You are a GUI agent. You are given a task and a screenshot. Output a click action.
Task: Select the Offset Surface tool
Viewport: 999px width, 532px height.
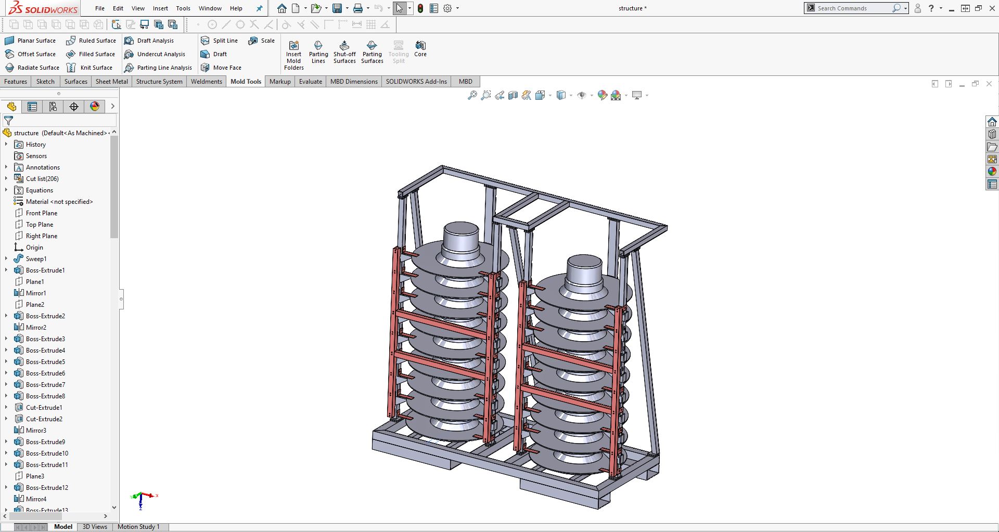click(30, 54)
